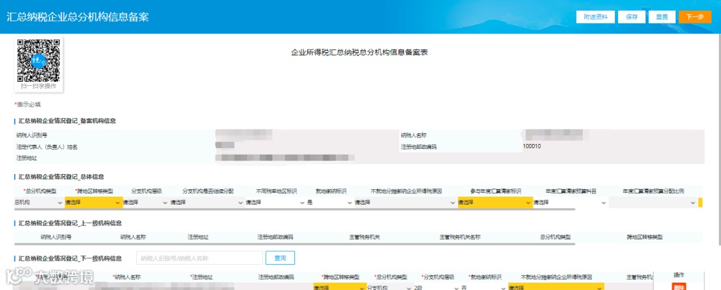Open the 年度汇算清缴预算分配比例 dropdown
Viewport: 721px width, 290px height.
pos(654,203)
